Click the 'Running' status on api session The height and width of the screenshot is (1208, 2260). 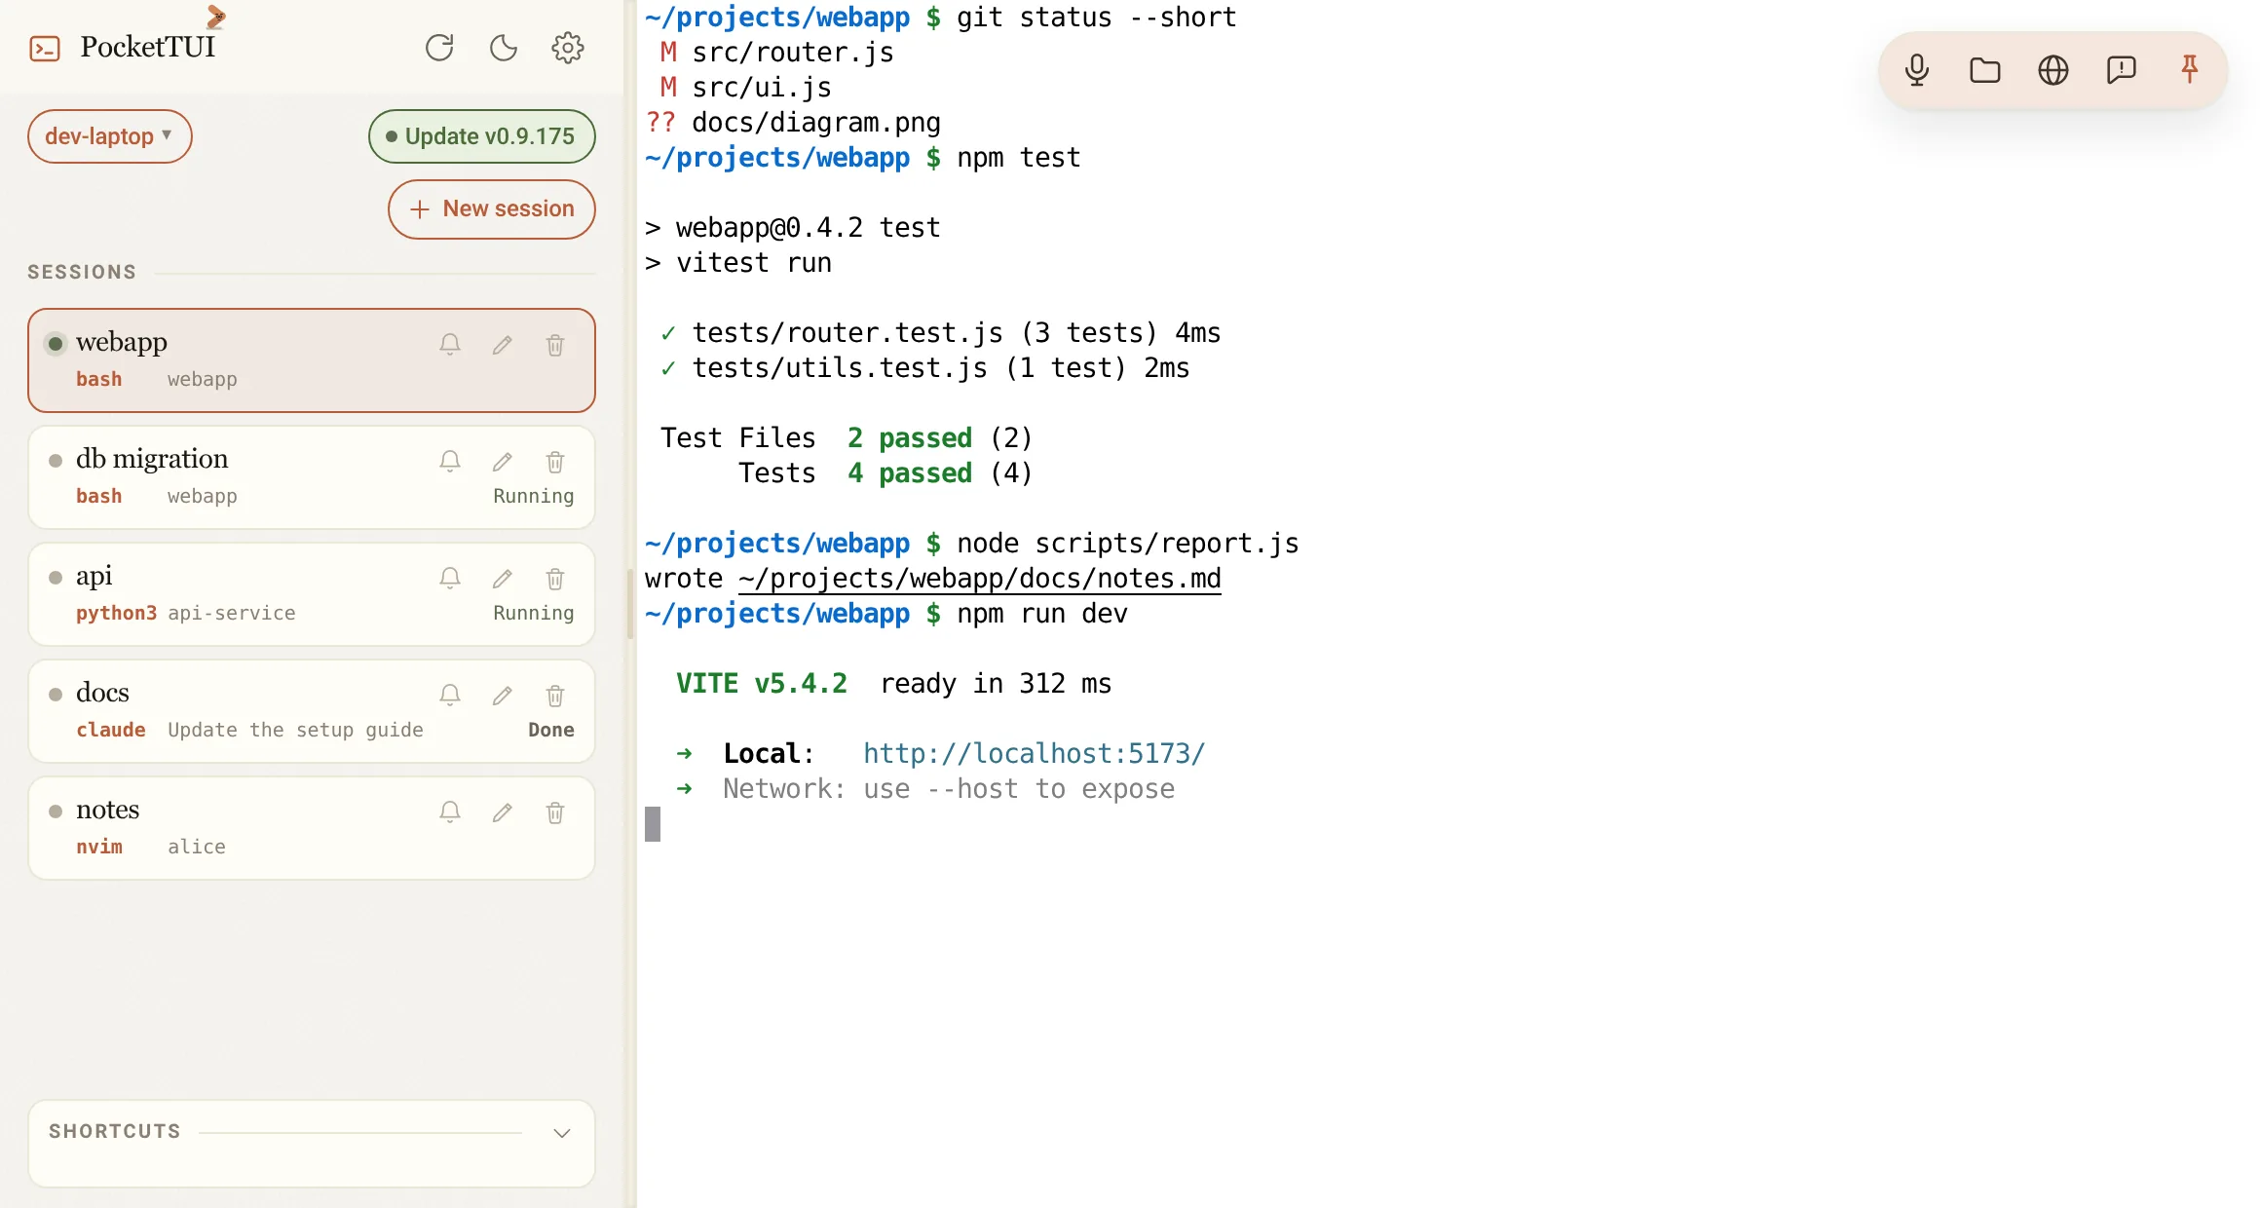coord(534,613)
